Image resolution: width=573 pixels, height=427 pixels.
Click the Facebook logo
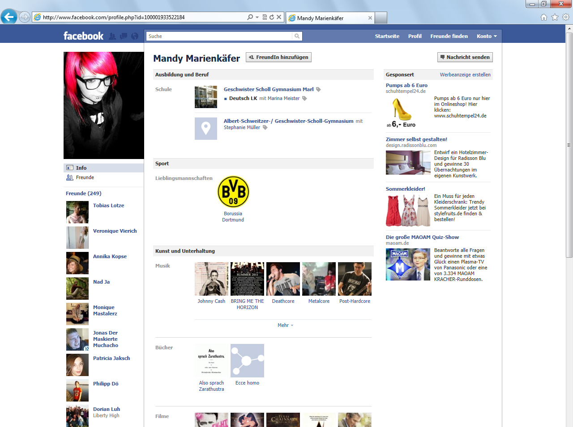(x=83, y=36)
